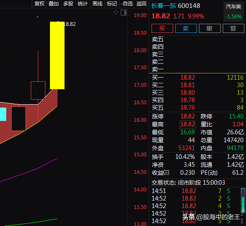Open the 统计 statistics tool
The width and height of the screenshot is (246, 226).
82,4
